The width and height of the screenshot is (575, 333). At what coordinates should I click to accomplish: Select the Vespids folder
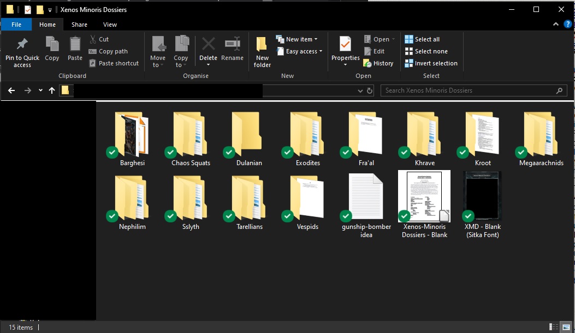click(x=307, y=203)
